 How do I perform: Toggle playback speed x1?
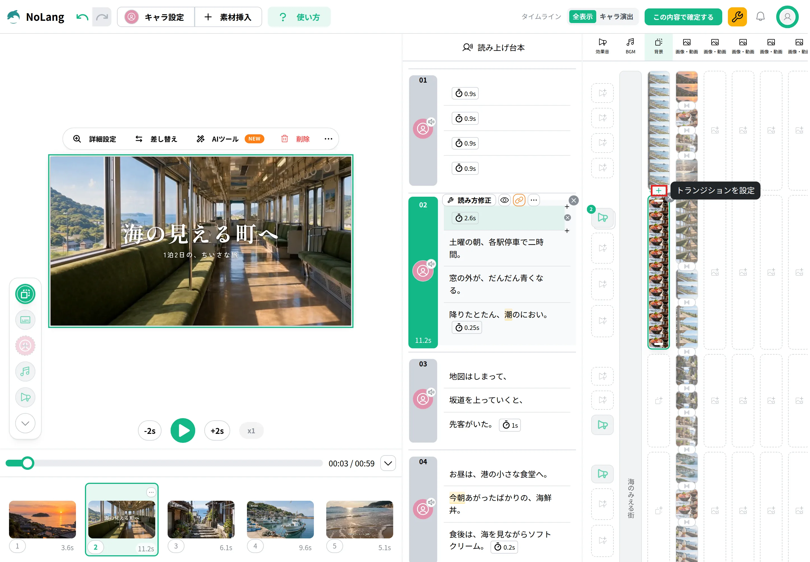[x=251, y=431]
